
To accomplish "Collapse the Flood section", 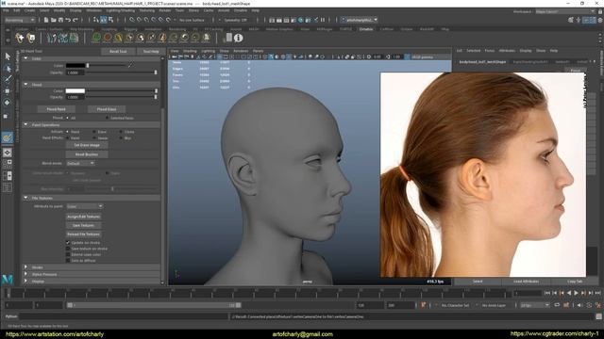I will coord(25,84).
